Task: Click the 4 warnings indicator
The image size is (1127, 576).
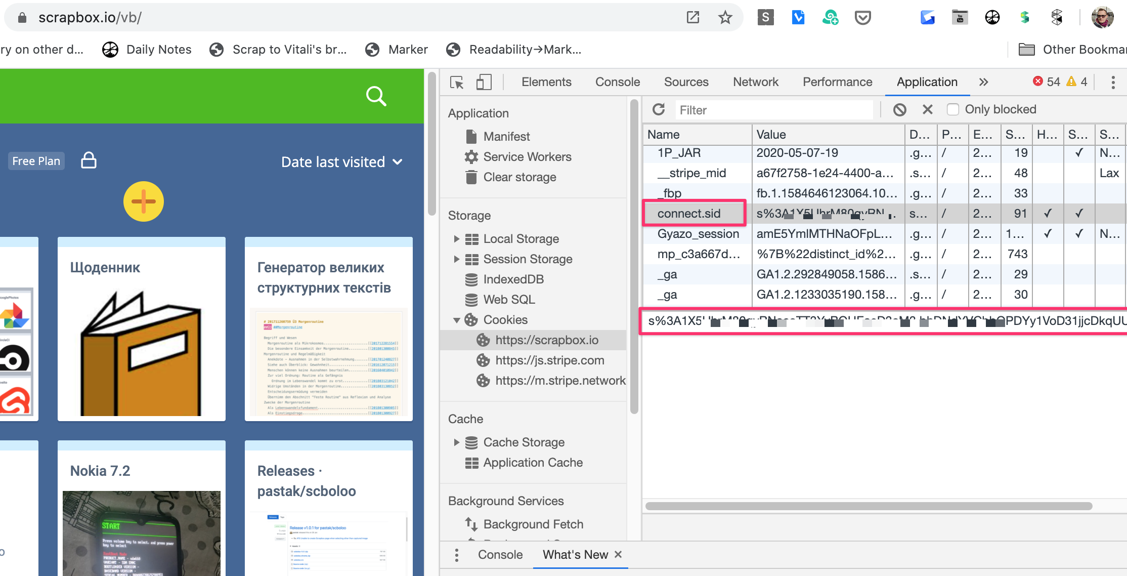Action: (x=1077, y=81)
